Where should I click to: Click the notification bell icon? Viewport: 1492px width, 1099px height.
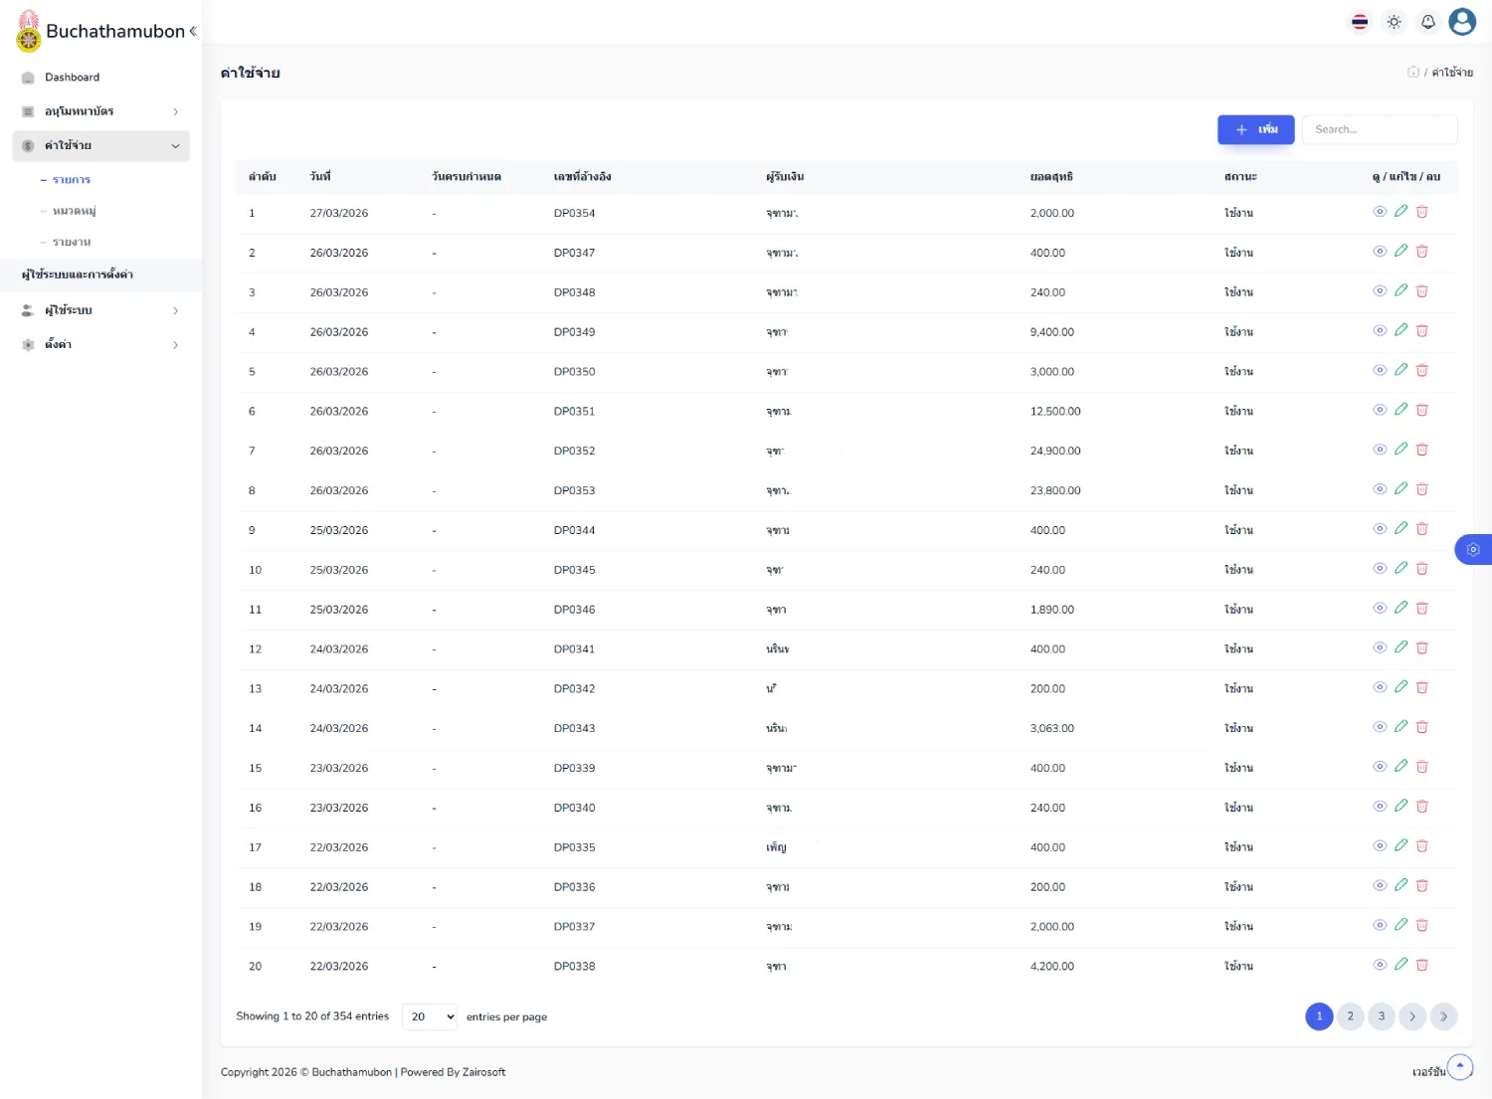pos(1427,22)
